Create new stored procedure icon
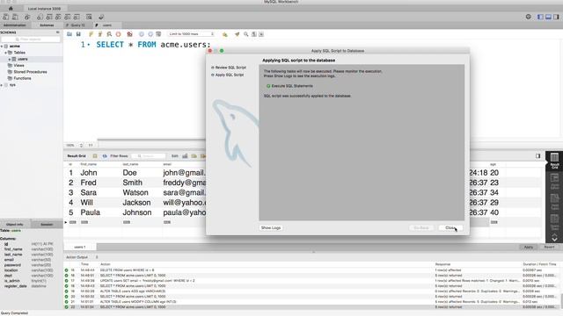 68,17
